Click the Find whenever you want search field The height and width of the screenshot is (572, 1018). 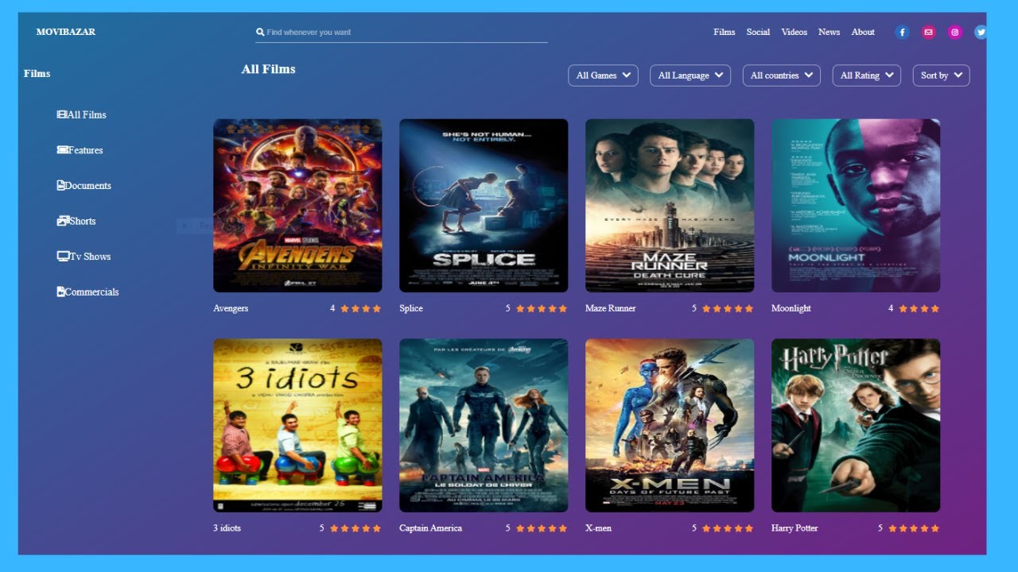[x=402, y=33]
